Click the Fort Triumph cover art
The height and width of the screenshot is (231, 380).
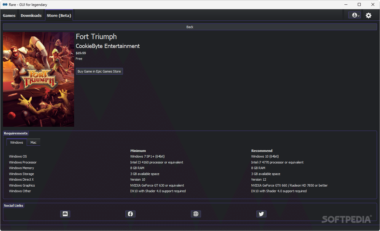[39, 79]
